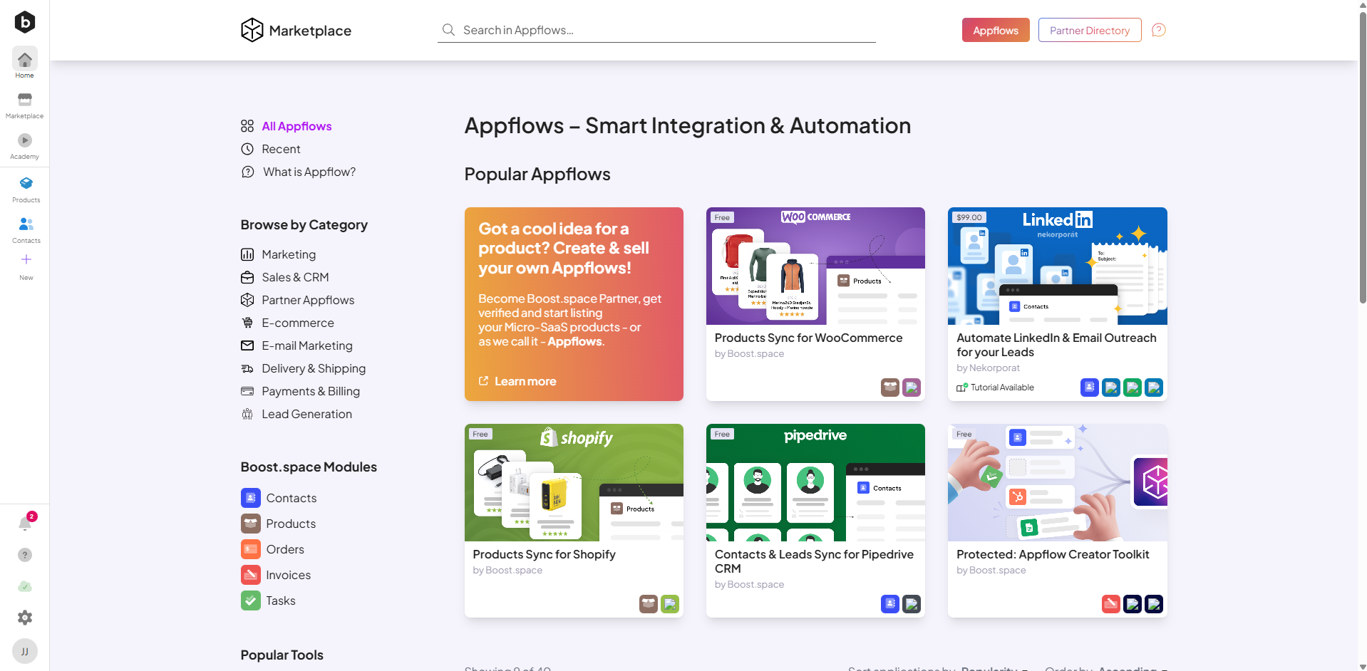Open the Products module in the sidebar
The width and height of the screenshot is (1367, 671).
26,188
